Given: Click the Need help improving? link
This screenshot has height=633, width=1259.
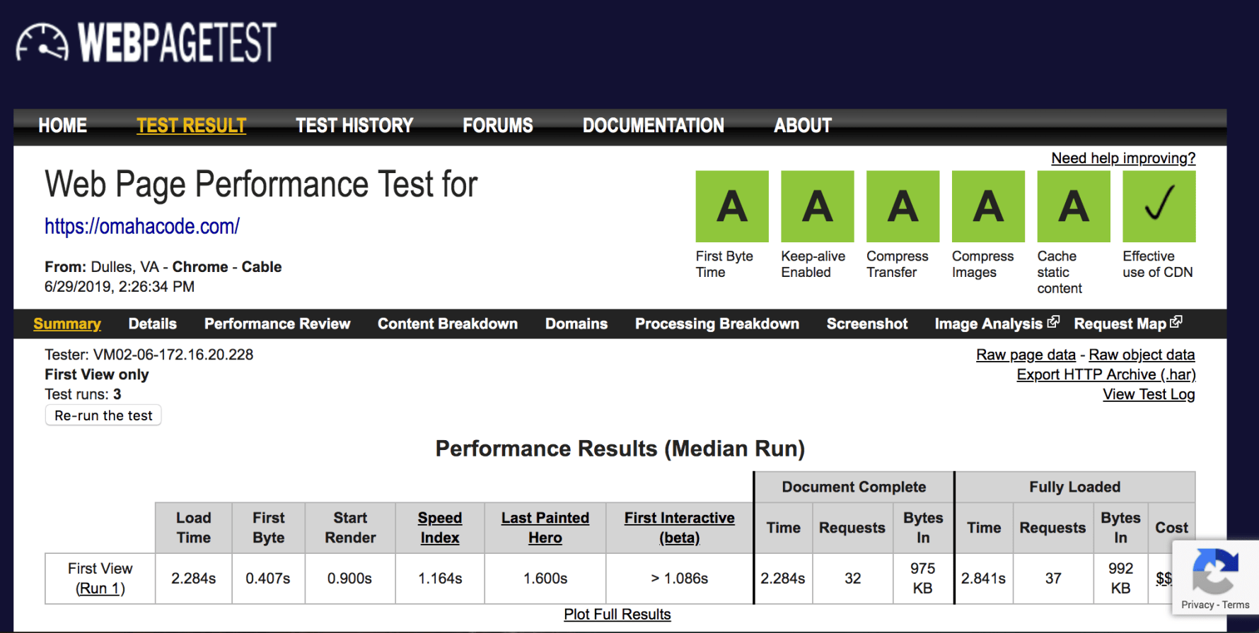Looking at the screenshot, I should 1123,158.
